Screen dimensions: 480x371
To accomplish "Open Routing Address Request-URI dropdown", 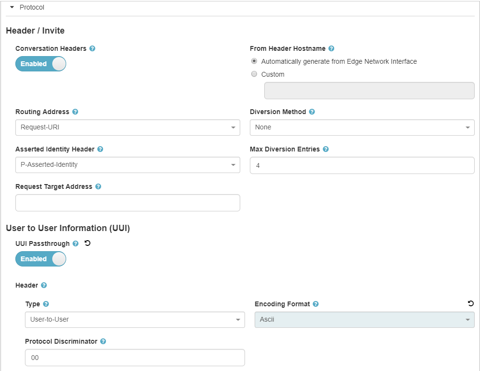I will click(128, 128).
